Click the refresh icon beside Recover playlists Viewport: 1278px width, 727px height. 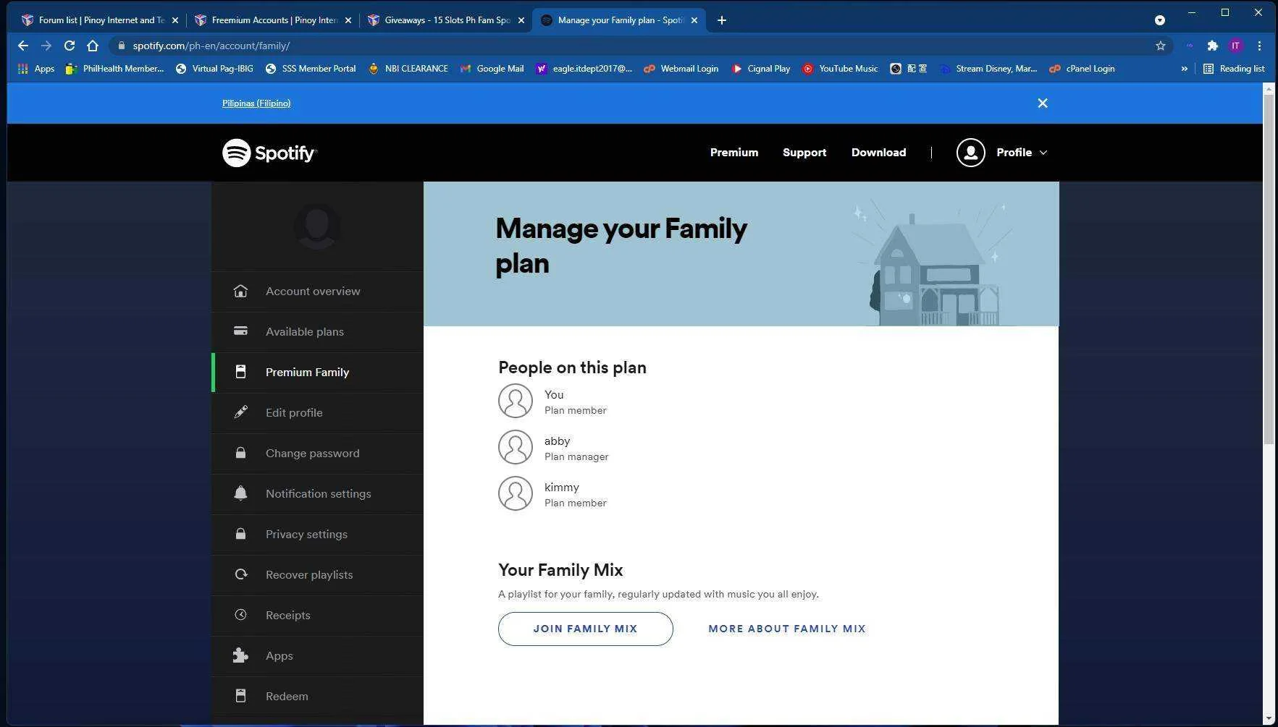240,574
